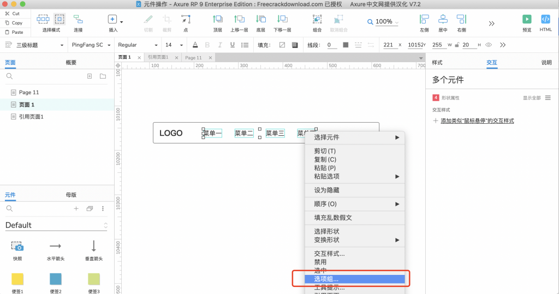Toggle widget visibility eye icon

pyautogui.click(x=489, y=45)
